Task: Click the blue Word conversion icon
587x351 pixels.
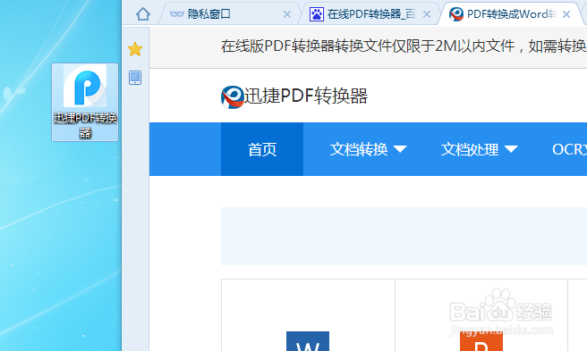Action: click(x=308, y=341)
